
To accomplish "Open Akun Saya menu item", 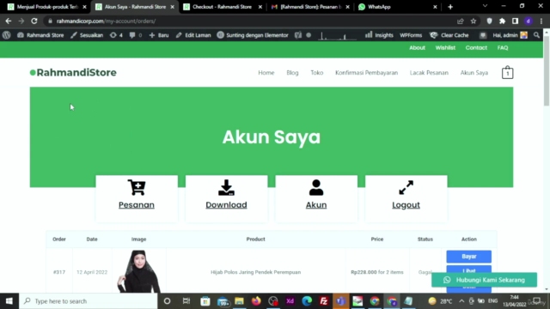I will (474, 72).
